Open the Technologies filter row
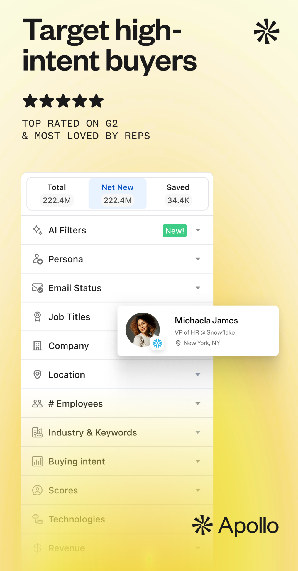Screen dimensions: 298x571 [x=117, y=519]
